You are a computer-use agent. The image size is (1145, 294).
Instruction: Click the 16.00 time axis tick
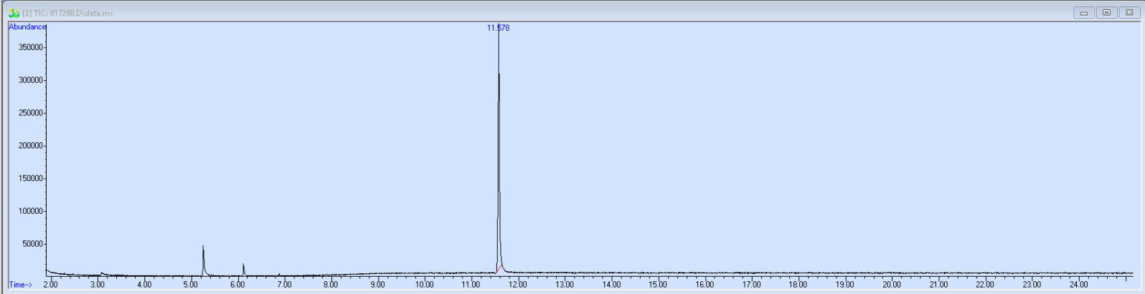coord(705,285)
